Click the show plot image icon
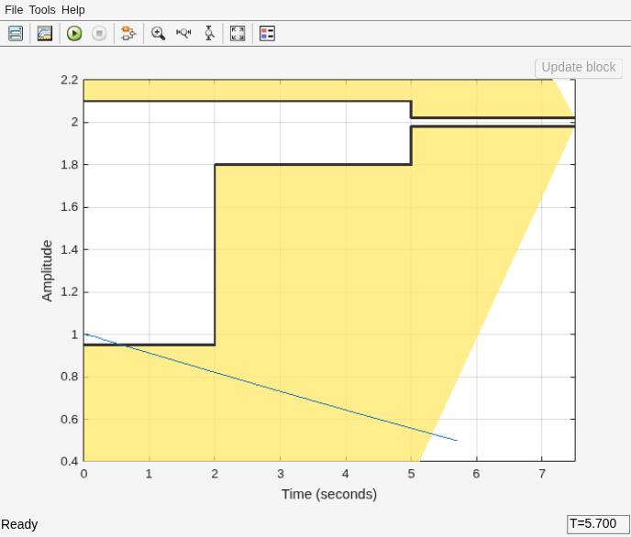This screenshot has width=631, height=537. tap(45, 33)
